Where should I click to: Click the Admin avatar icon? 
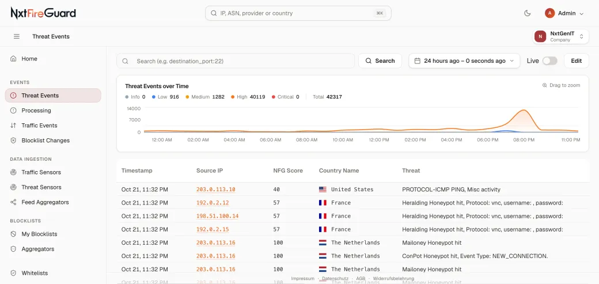click(549, 13)
